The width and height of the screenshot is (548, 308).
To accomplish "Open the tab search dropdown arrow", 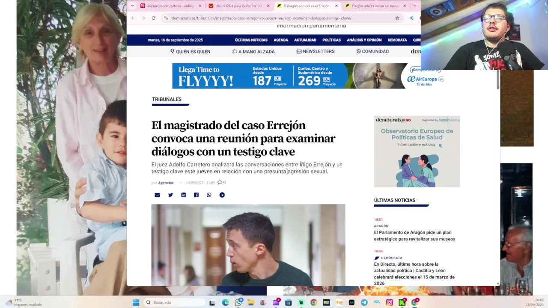I will click(132, 6).
